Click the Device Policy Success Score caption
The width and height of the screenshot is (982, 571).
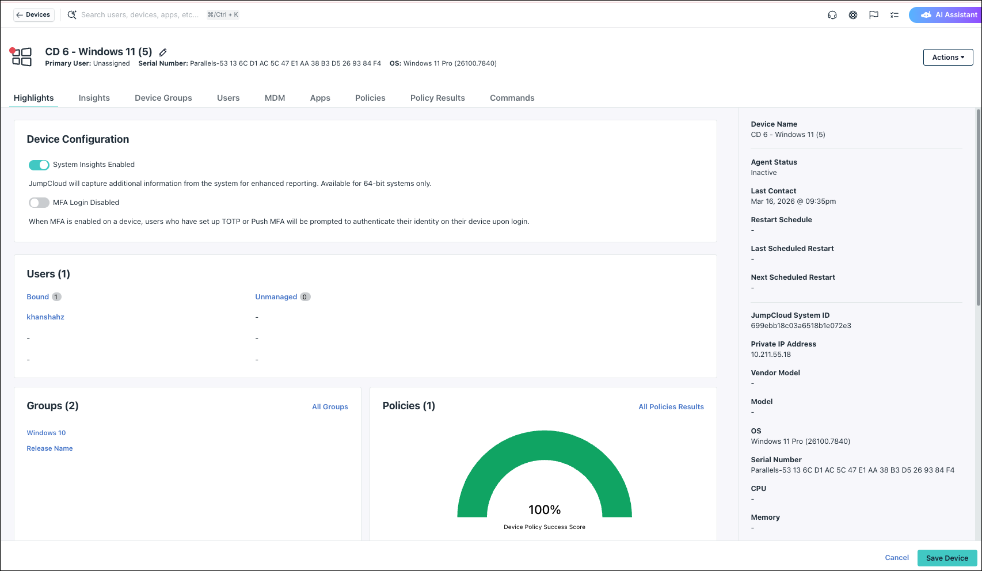[545, 527]
